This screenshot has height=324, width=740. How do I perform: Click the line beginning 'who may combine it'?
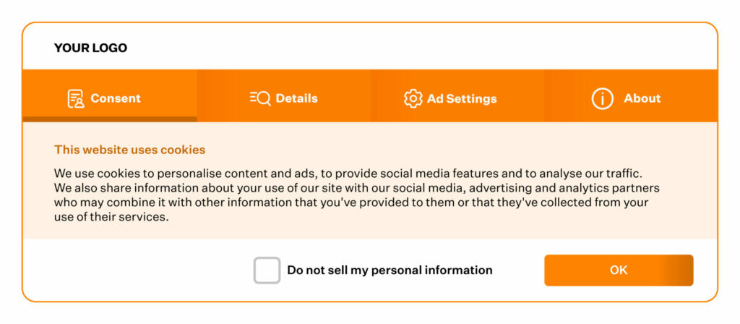pos(351,202)
